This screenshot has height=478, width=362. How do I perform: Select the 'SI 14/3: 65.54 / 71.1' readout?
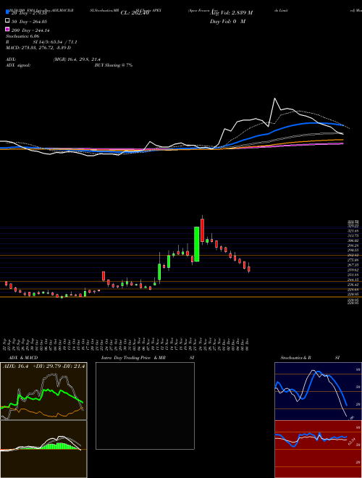[55, 42]
